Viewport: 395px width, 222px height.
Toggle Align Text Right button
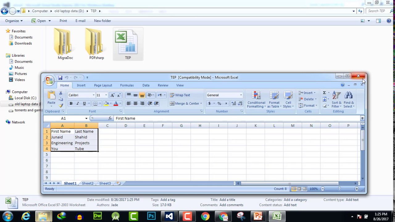142,104
